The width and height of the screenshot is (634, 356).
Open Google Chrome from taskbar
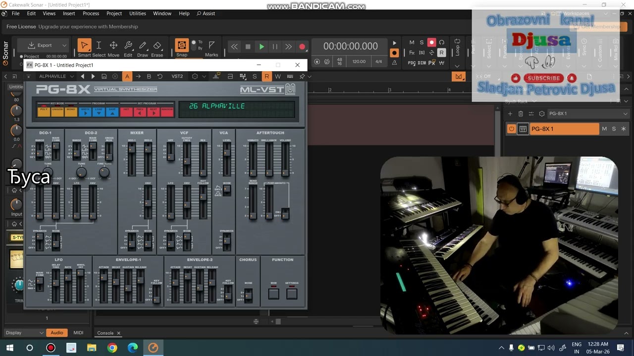pos(112,348)
